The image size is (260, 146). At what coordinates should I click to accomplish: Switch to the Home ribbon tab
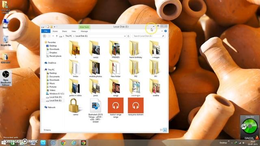coord(55,31)
